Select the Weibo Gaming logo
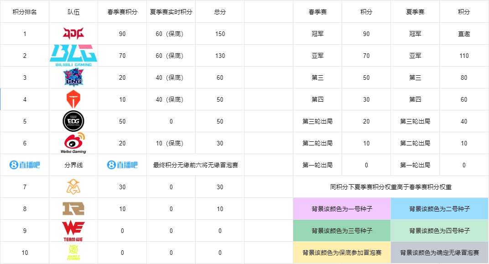 73,143
